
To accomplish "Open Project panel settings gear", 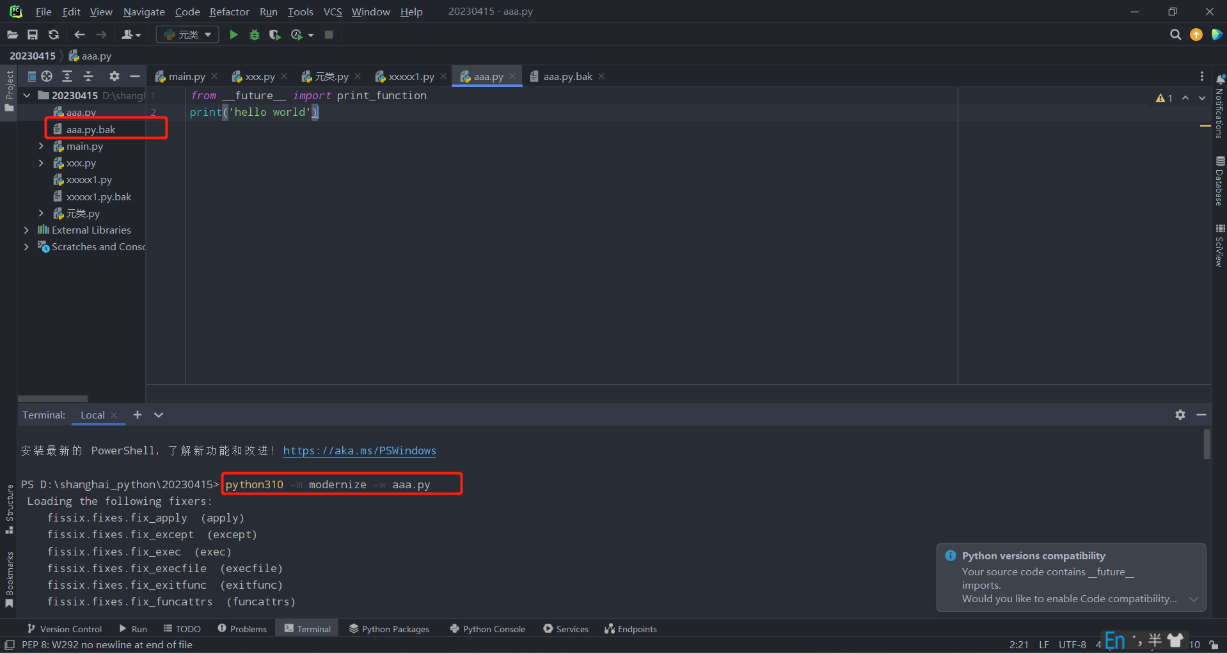I will click(x=115, y=76).
